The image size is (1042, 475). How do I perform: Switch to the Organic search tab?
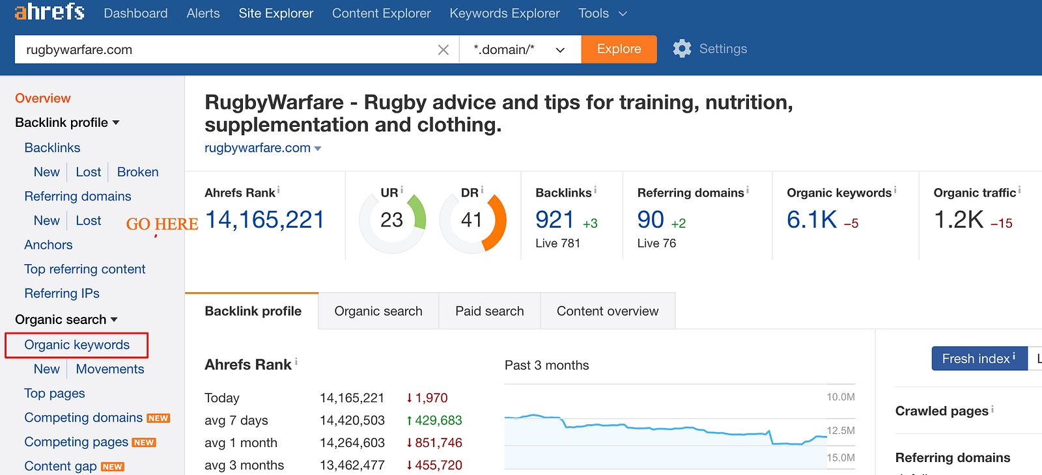pyautogui.click(x=378, y=311)
